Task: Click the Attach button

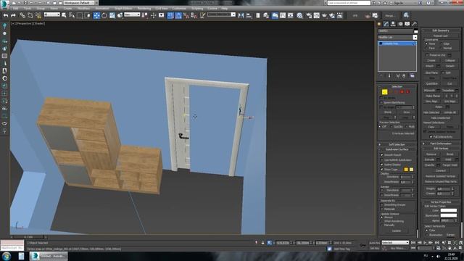Action: [x=430, y=66]
